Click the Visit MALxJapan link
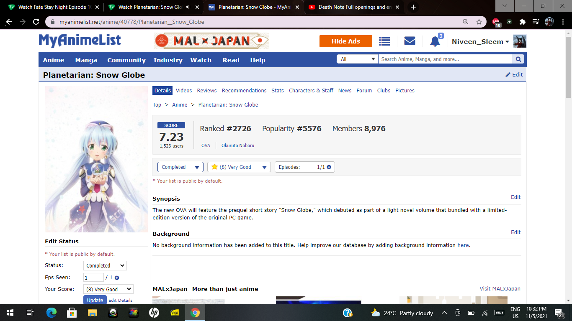The width and height of the screenshot is (572, 321). [500, 289]
